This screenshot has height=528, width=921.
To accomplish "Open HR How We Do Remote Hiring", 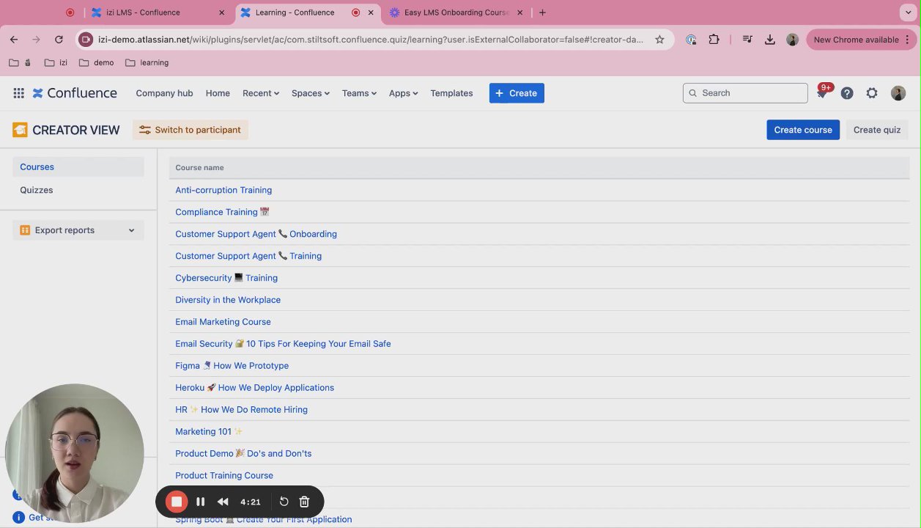I will [x=241, y=410].
